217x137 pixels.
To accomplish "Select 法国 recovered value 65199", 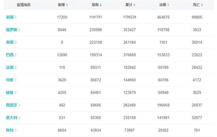I will tap(163, 67).
